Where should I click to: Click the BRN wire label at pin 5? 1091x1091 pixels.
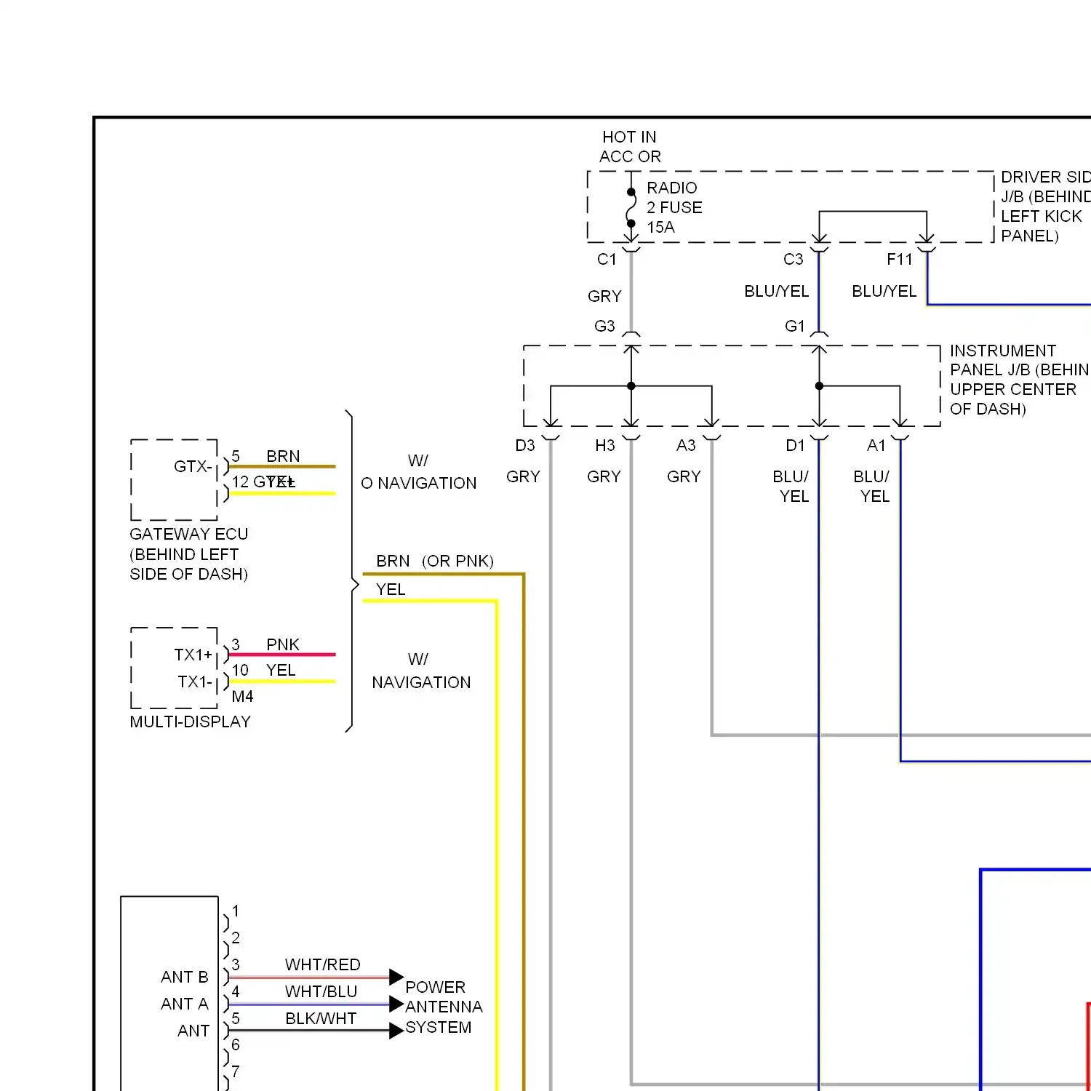pyautogui.click(x=283, y=457)
